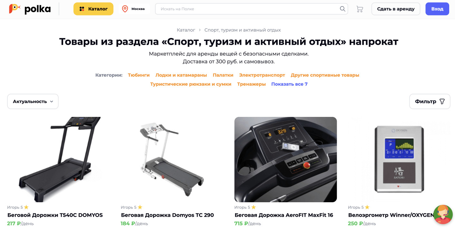Select the Электротранспорт category

coord(262,75)
